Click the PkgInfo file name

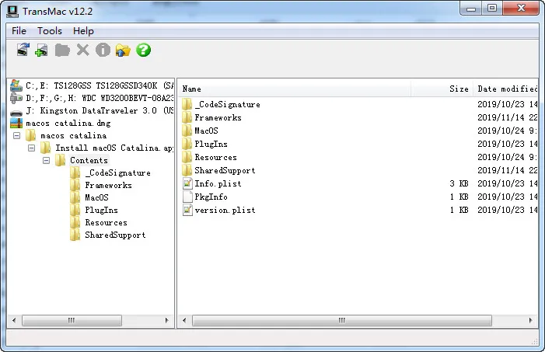click(211, 197)
